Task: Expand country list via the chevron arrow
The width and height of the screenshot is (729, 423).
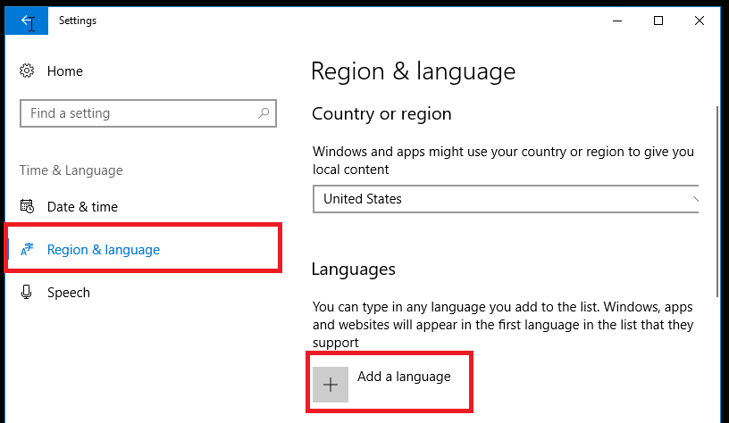Action: pyautogui.click(x=696, y=199)
